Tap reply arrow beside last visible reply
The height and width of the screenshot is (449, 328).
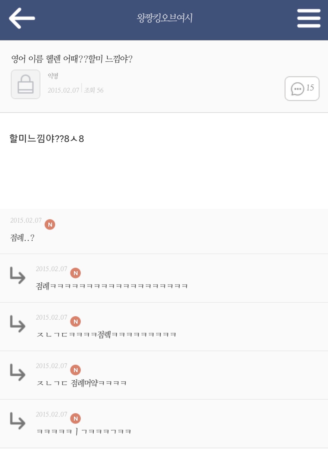[17, 421]
